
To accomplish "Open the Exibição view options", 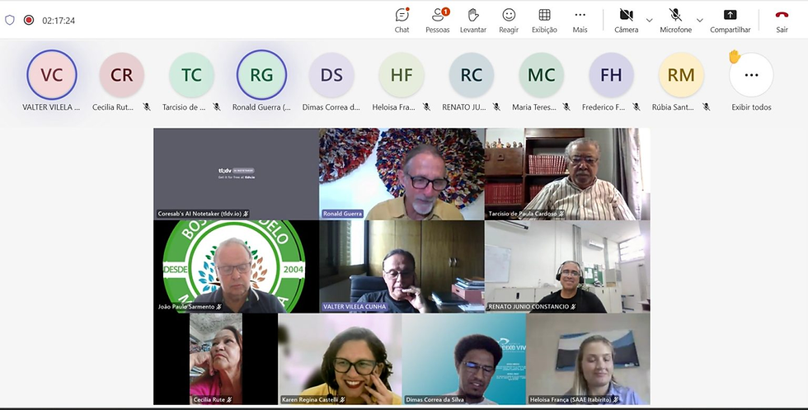I will tap(544, 21).
